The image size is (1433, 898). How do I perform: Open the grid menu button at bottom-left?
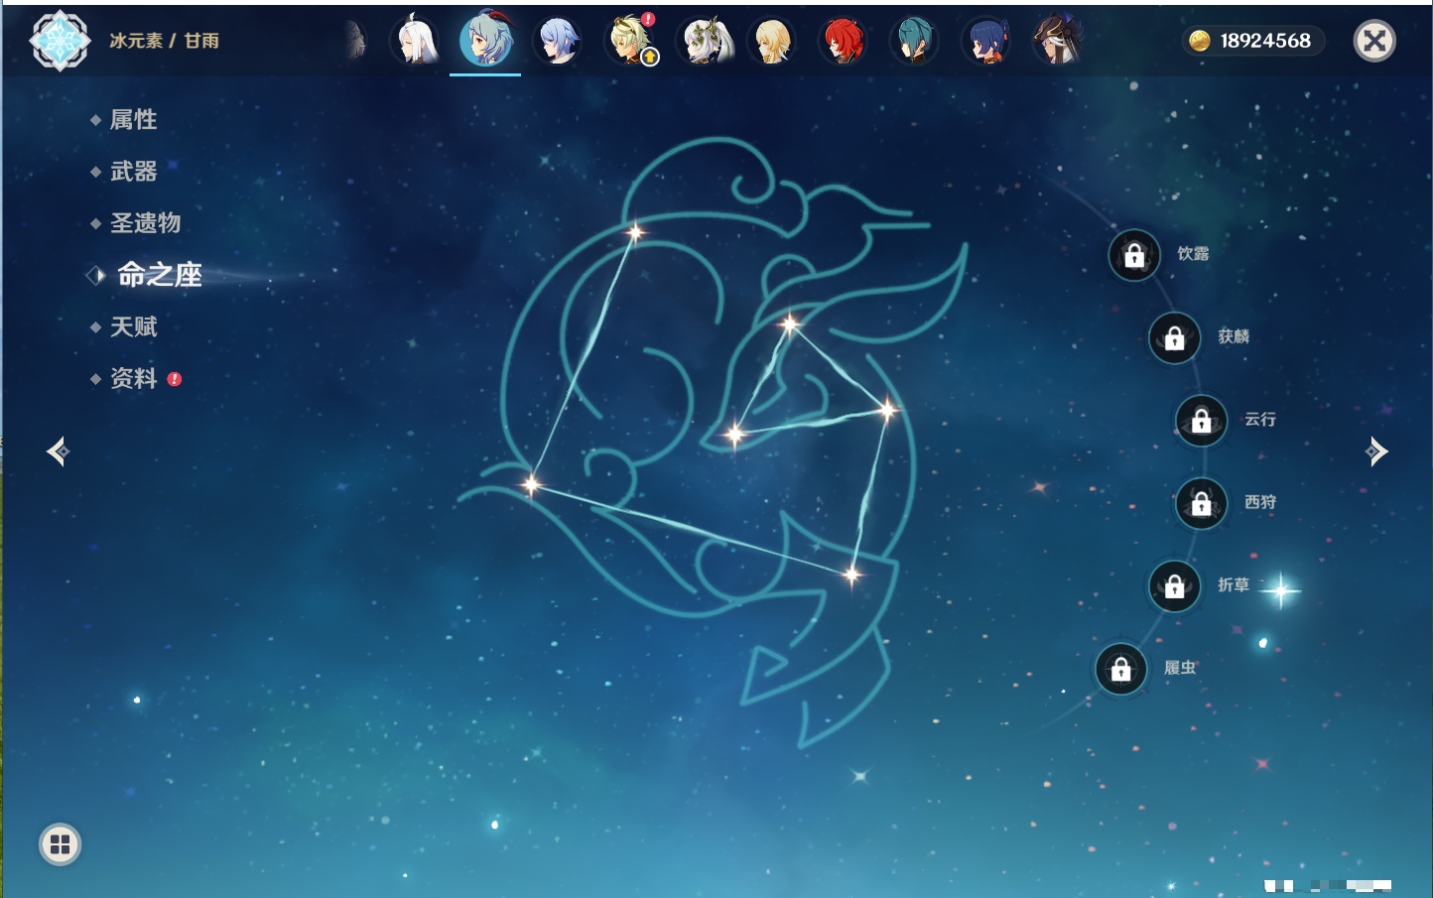(60, 844)
